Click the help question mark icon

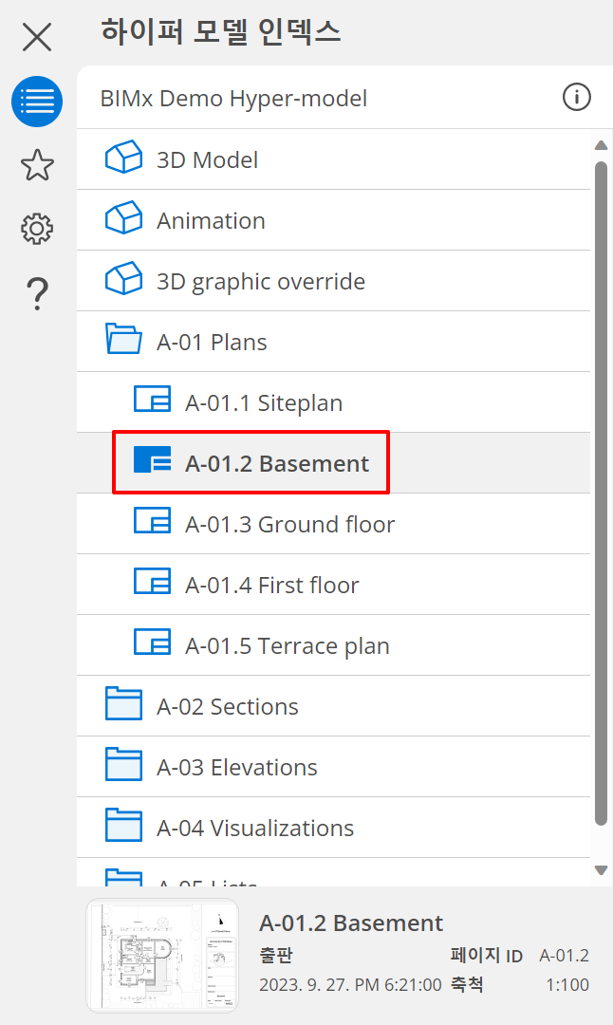point(37,293)
